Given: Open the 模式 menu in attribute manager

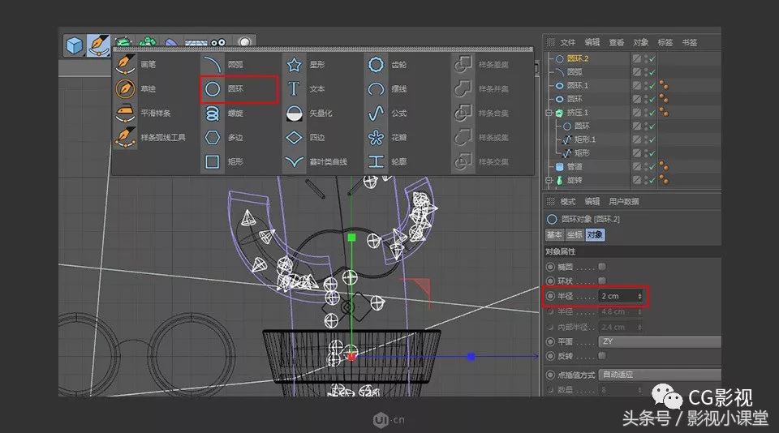Looking at the screenshot, I should point(567,202).
